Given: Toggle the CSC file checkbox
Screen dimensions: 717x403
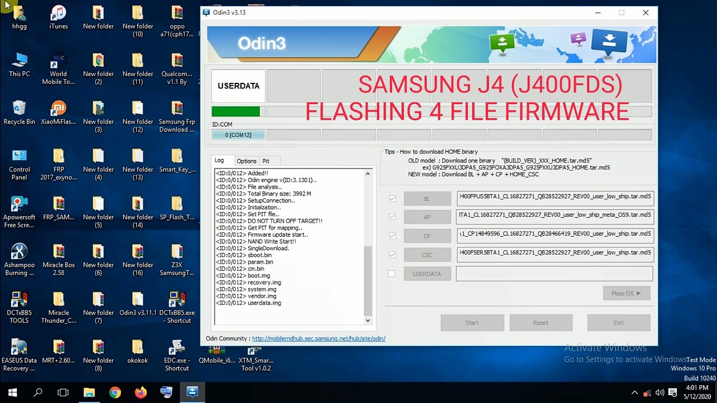Looking at the screenshot, I should [392, 255].
